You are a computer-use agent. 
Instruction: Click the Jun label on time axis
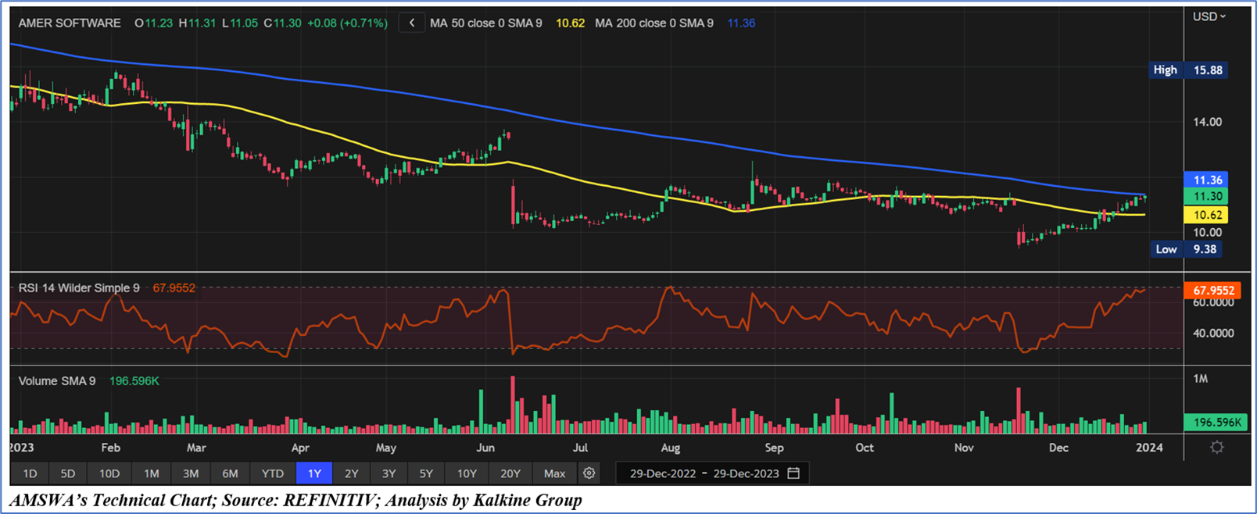click(486, 448)
